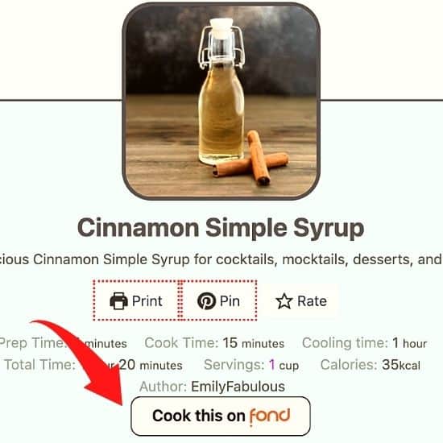Click the servings unit cup text
This screenshot has height=443, width=443.
288,366
